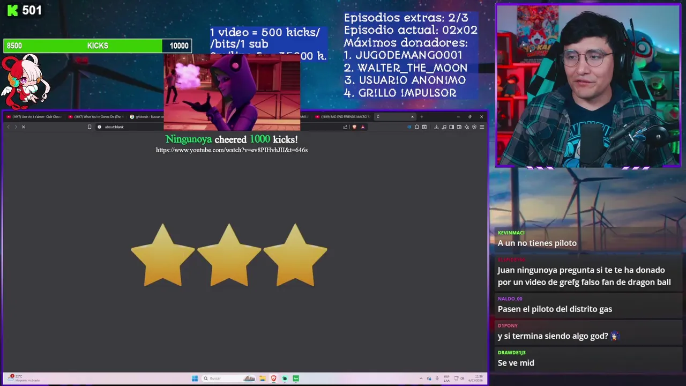This screenshot has height=386, width=686.
Task: Click the first gold star
Action: click(162, 256)
